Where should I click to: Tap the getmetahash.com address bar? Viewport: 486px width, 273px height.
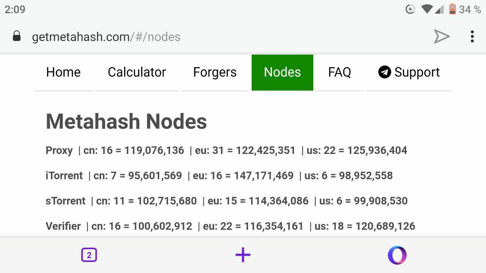click(x=106, y=37)
